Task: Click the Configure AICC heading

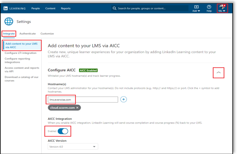Action: point(62,70)
